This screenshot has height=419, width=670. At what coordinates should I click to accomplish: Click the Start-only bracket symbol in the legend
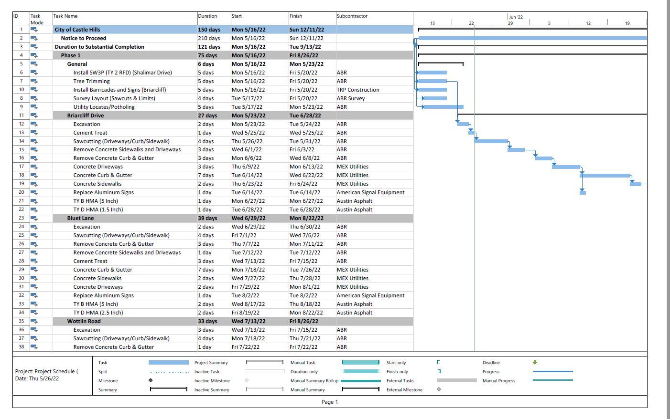[438, 363]
